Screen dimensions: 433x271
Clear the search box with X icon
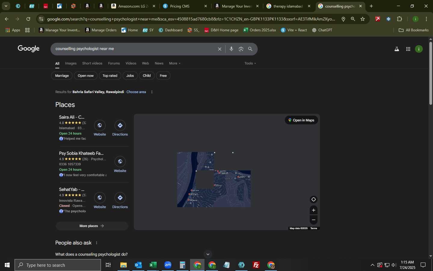click(220, 49)
